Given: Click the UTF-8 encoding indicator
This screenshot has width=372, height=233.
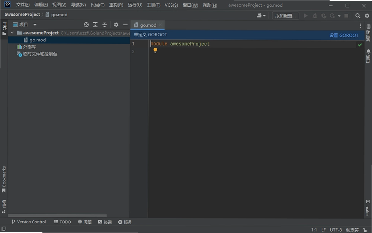Looking at the screenshot, I should point(336,230).
